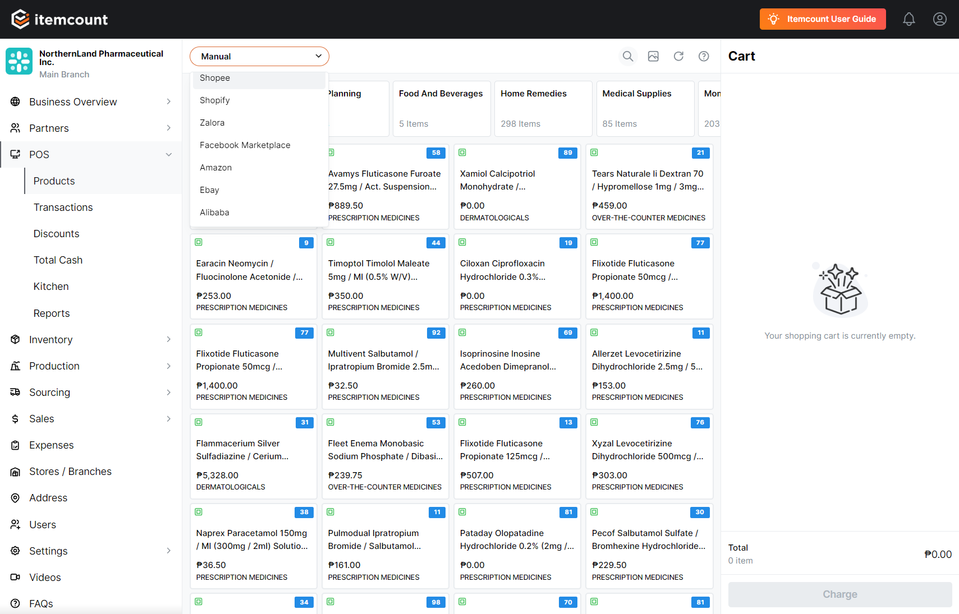Open the Manual sales channel dropdown

(x=259, y=56)
